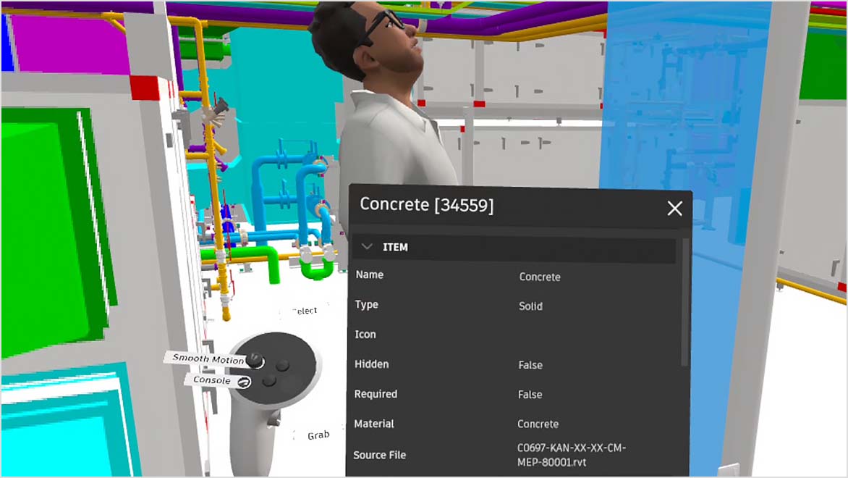
Task: Expand the Icon property row
Action: coord(365,335)
